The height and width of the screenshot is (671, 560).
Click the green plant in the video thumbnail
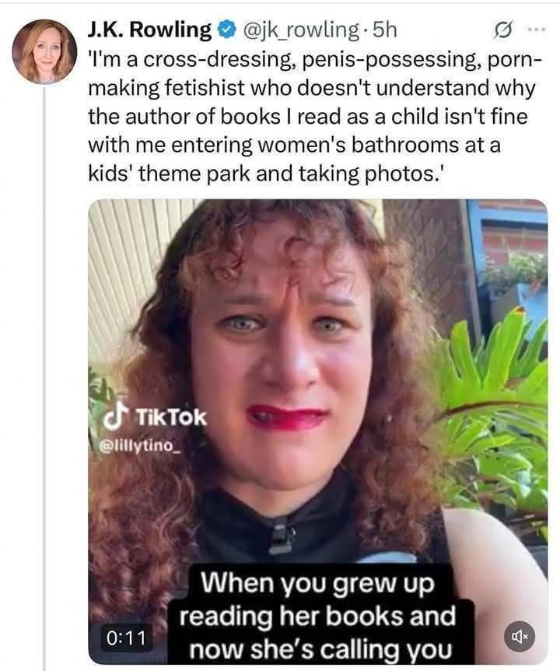pyautogui.click(x=498, y=389)
